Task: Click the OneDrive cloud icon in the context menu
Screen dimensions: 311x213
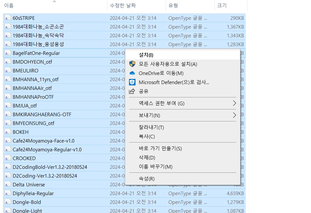Action: [x=132, y=73]
